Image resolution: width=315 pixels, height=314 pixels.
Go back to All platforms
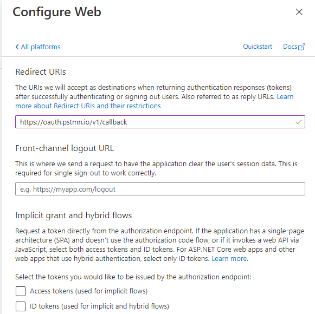pos(38,47)
